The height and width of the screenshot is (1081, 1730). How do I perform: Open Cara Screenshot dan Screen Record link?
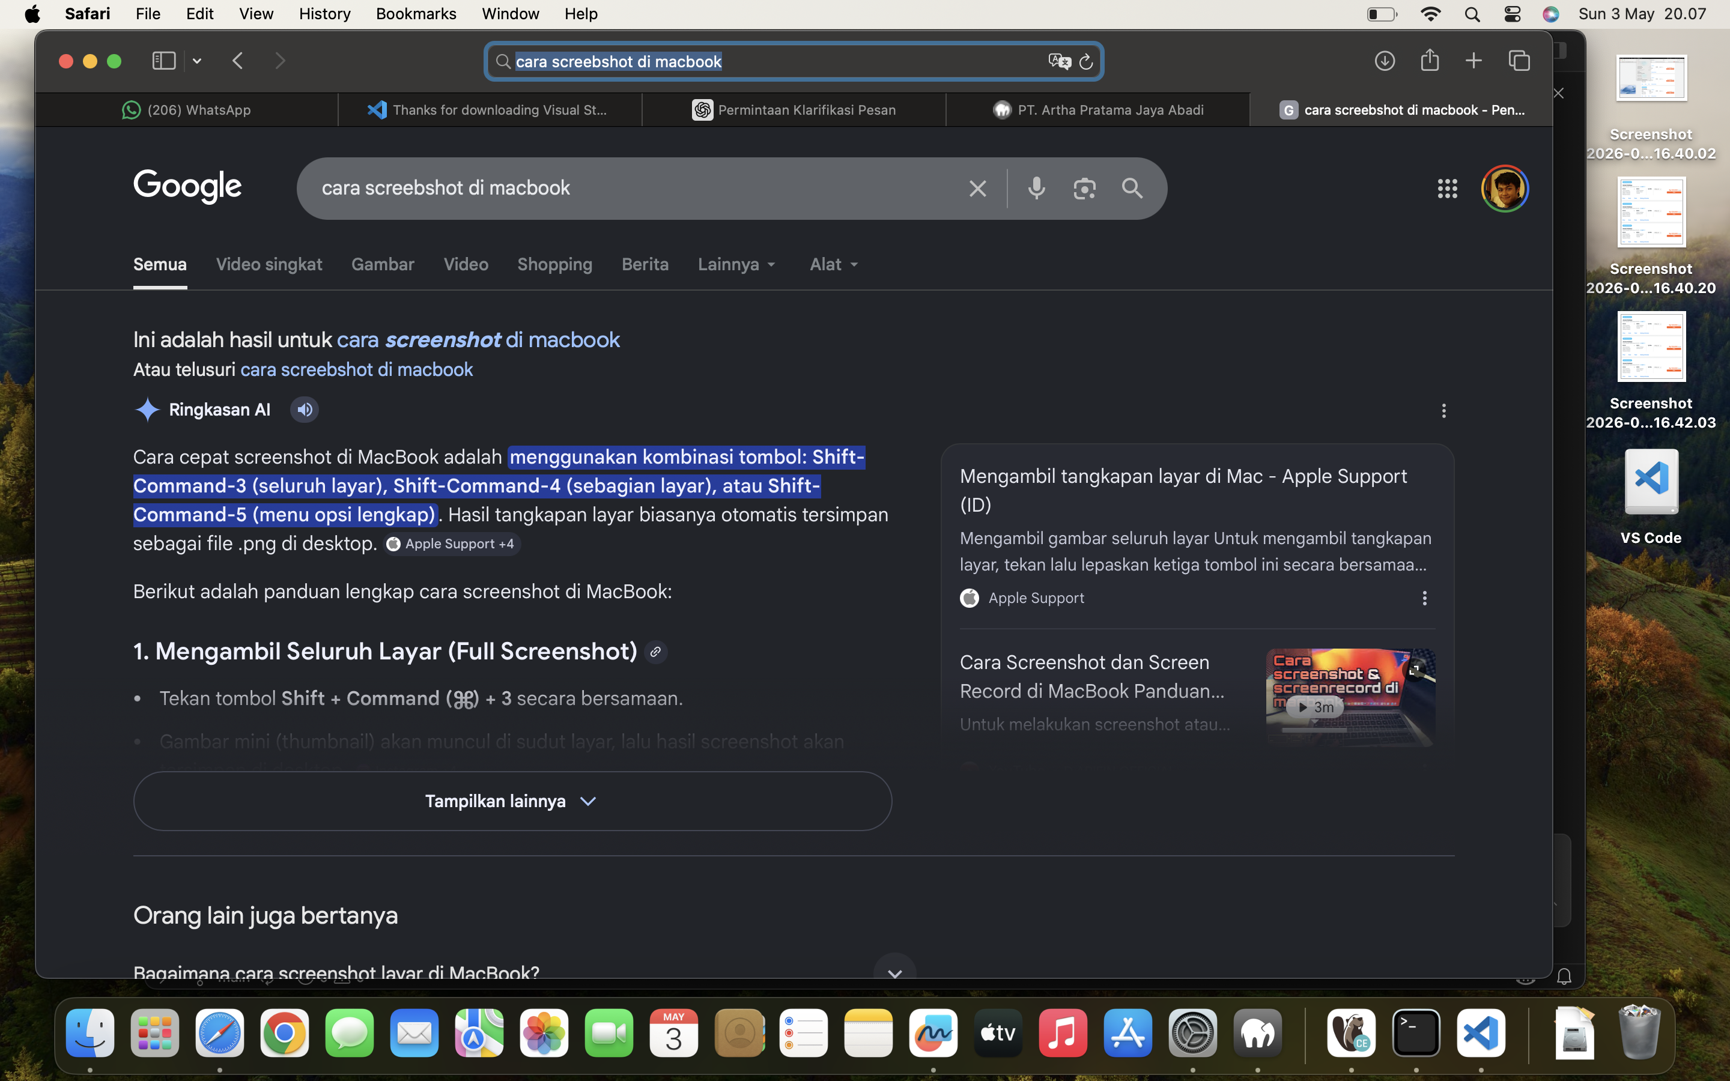click(x=1091, y=676)
